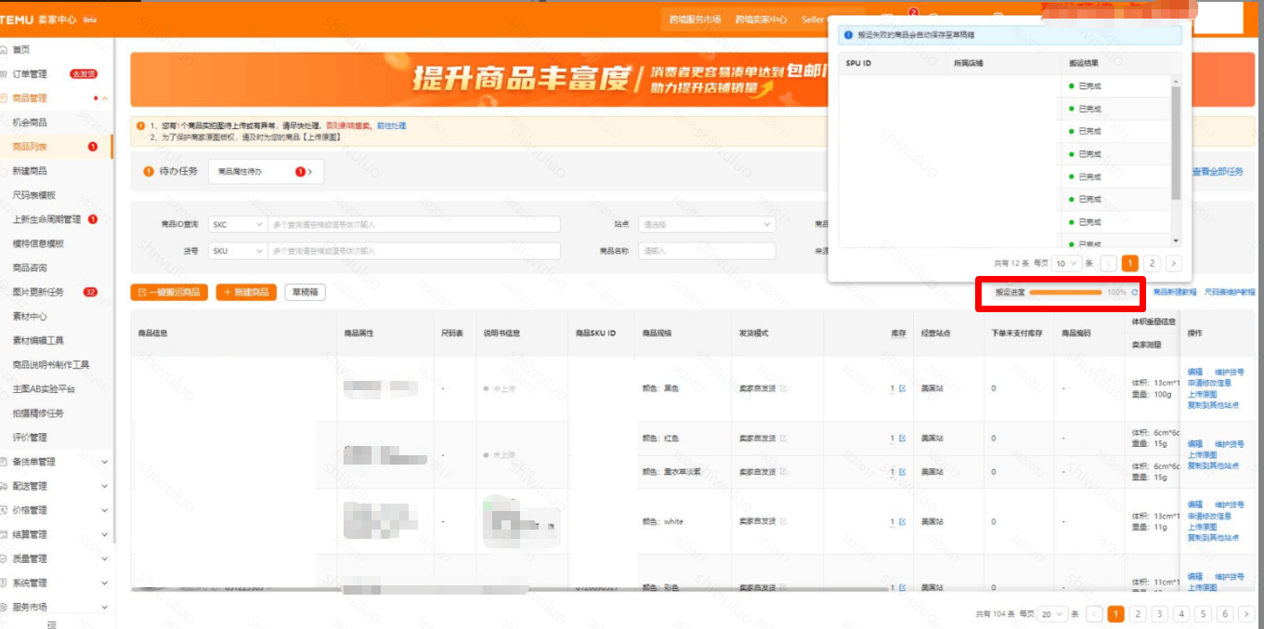Click next page arrow in the popup pagination

coord(1173,264)
